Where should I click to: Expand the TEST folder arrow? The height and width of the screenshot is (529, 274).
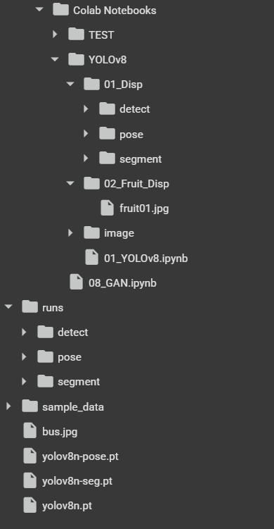(55, 35)
